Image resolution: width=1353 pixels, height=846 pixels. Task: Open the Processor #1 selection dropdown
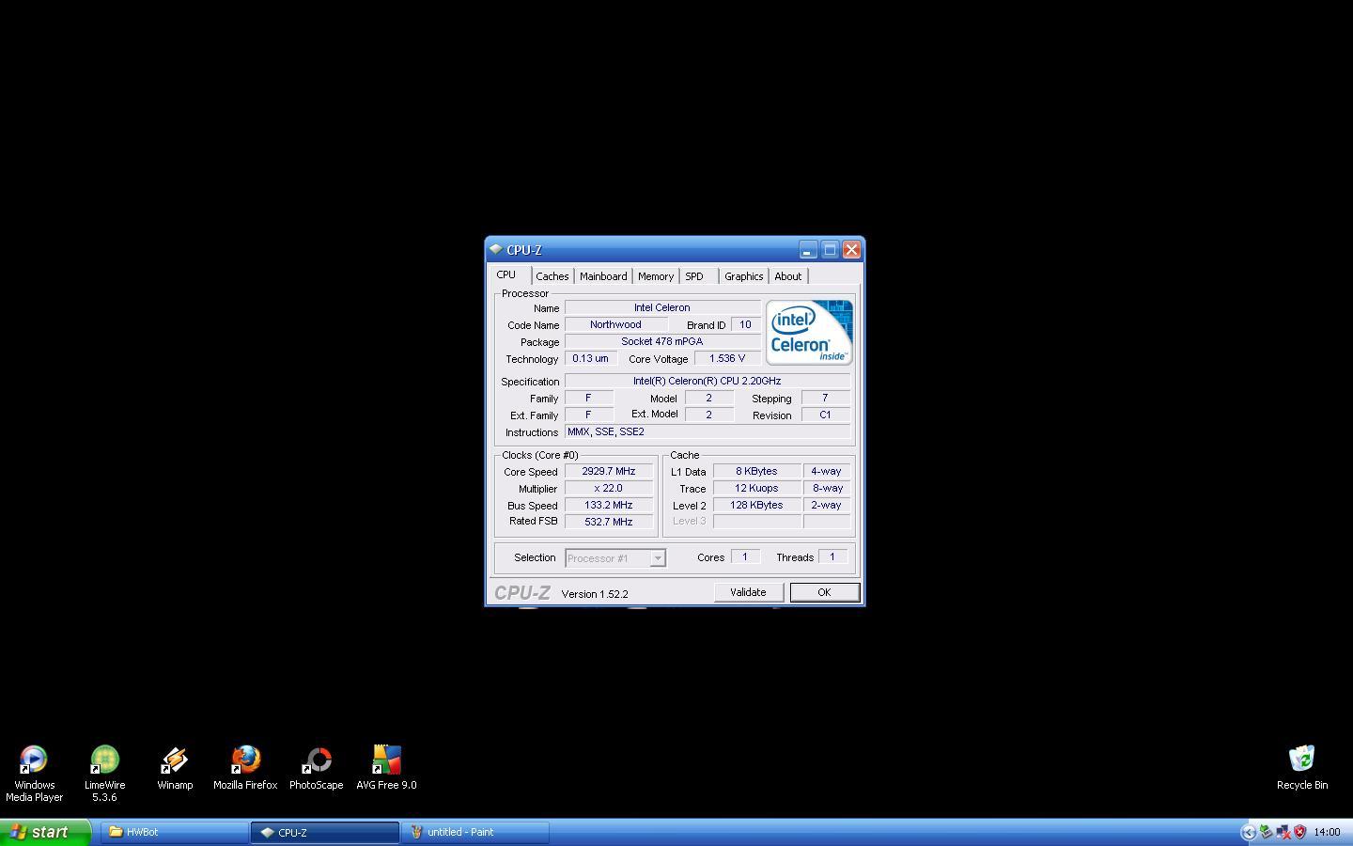tap(615, 558)
